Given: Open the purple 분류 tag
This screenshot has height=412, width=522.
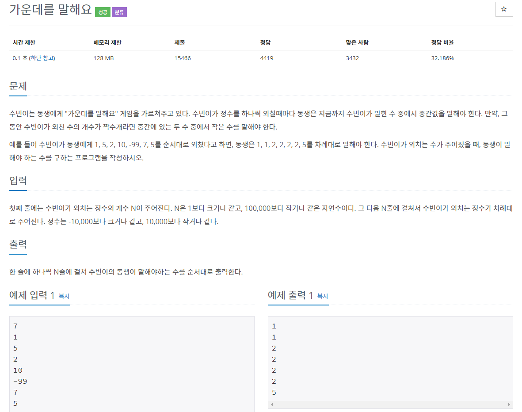Looking at the screenshot, I should pos(119,12).
